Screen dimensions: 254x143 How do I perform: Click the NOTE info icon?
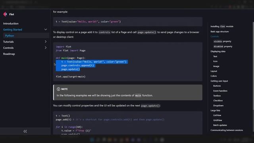point(58,89)
